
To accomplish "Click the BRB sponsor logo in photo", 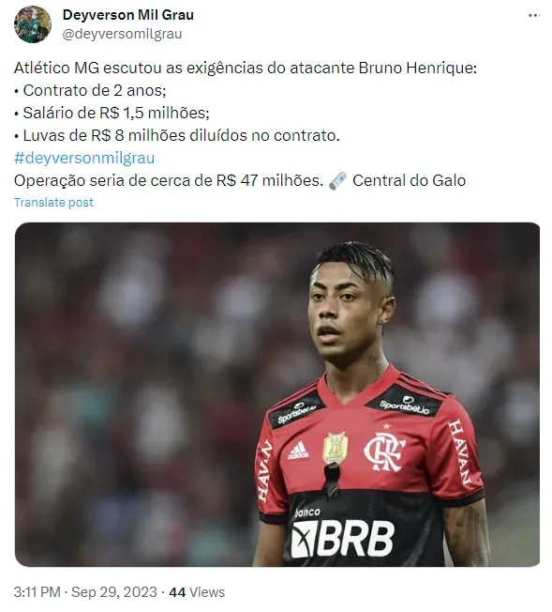I will [x=343, y=539].
